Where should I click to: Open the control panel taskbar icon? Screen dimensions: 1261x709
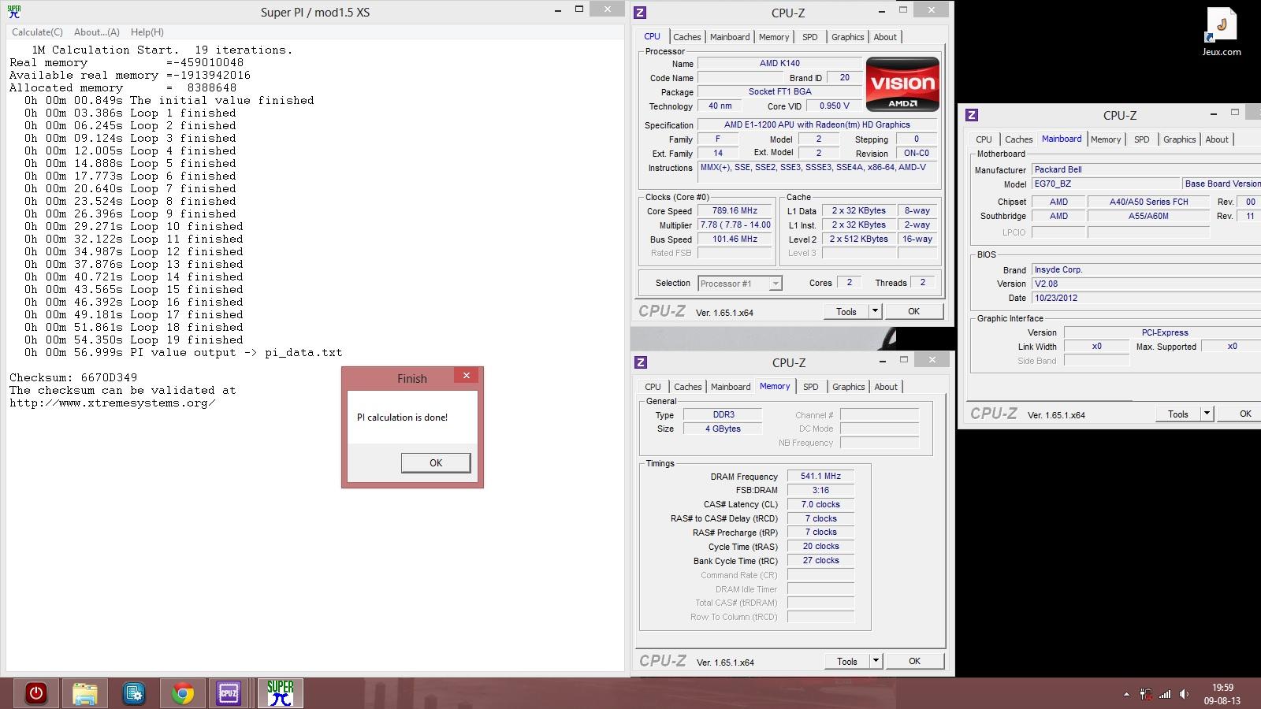coord(134,693)
